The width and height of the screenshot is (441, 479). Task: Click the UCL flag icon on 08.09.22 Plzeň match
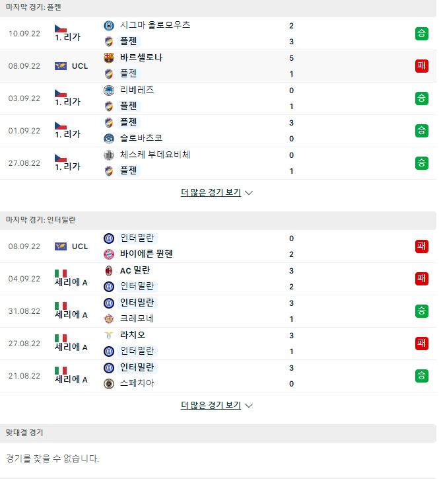(61, 66)
